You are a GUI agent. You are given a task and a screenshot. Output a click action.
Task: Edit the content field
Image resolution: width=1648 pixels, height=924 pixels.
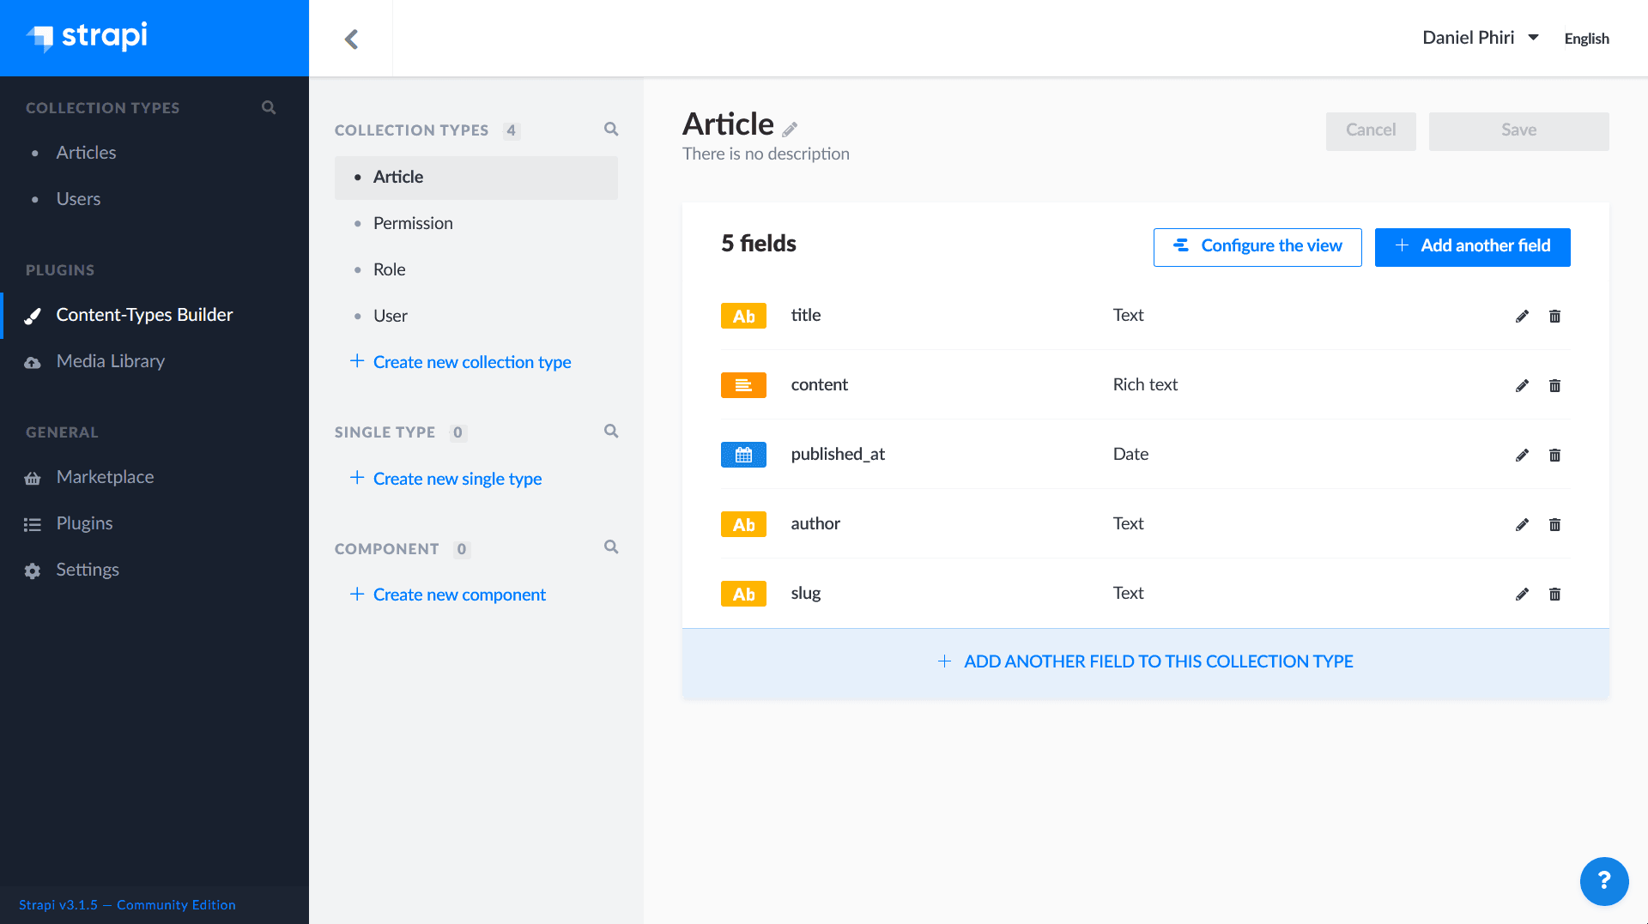tap(1522, 385)
